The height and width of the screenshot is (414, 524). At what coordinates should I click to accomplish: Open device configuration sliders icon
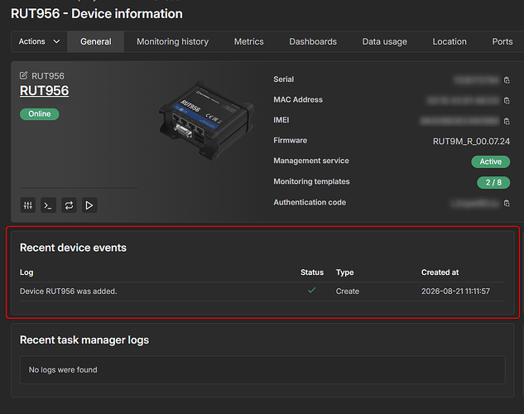[x=28, y=205]
